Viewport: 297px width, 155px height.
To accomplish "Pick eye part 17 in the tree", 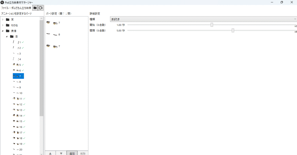I will click(x=19, y=132).
